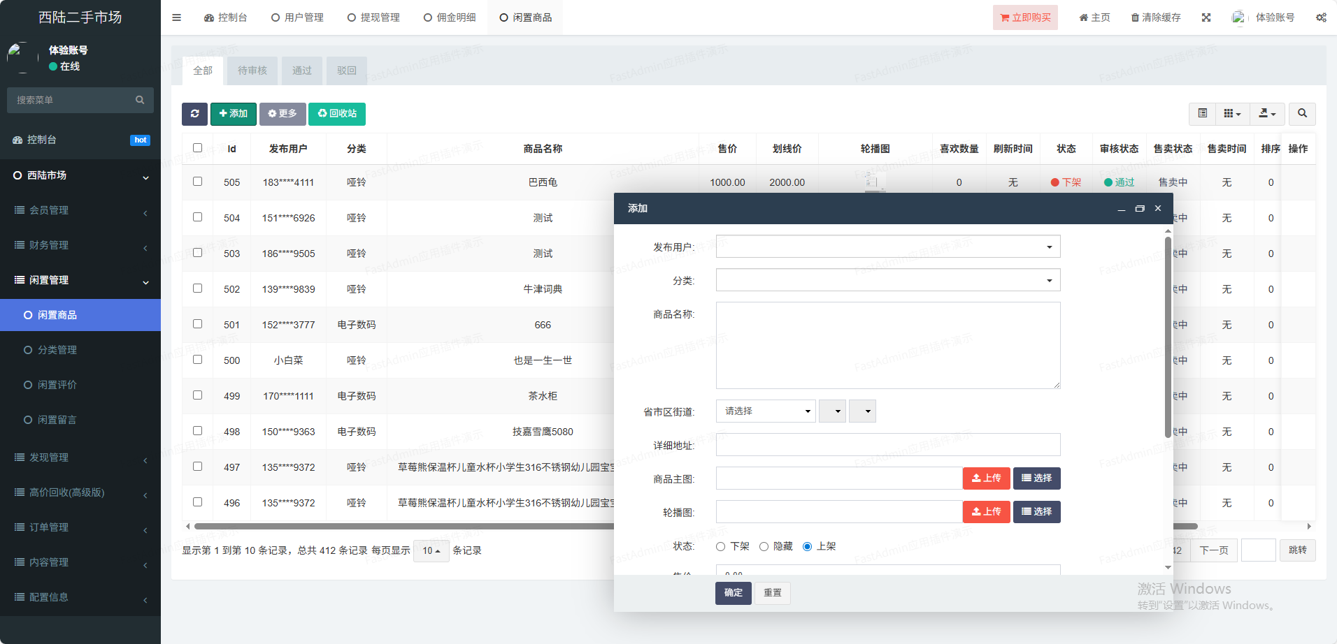This screenshot has height=644, width=1337.
Task: Click the refresh table icon button
Action: coord(194,114)
